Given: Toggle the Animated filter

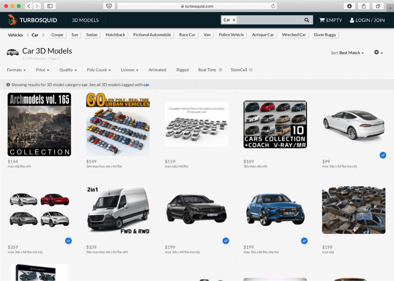Looking at the screenshot, I should 157,70.
